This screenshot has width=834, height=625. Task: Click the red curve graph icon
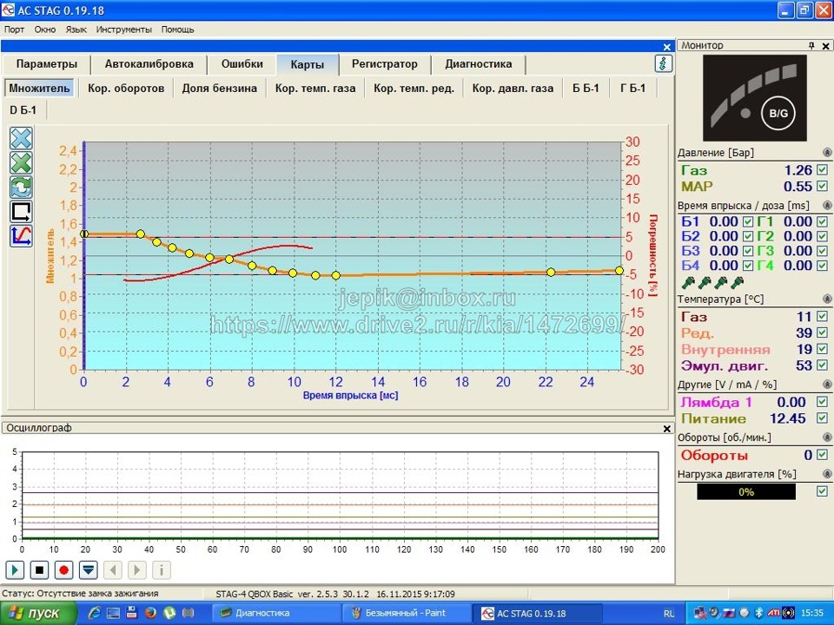[x=21, y=235]
